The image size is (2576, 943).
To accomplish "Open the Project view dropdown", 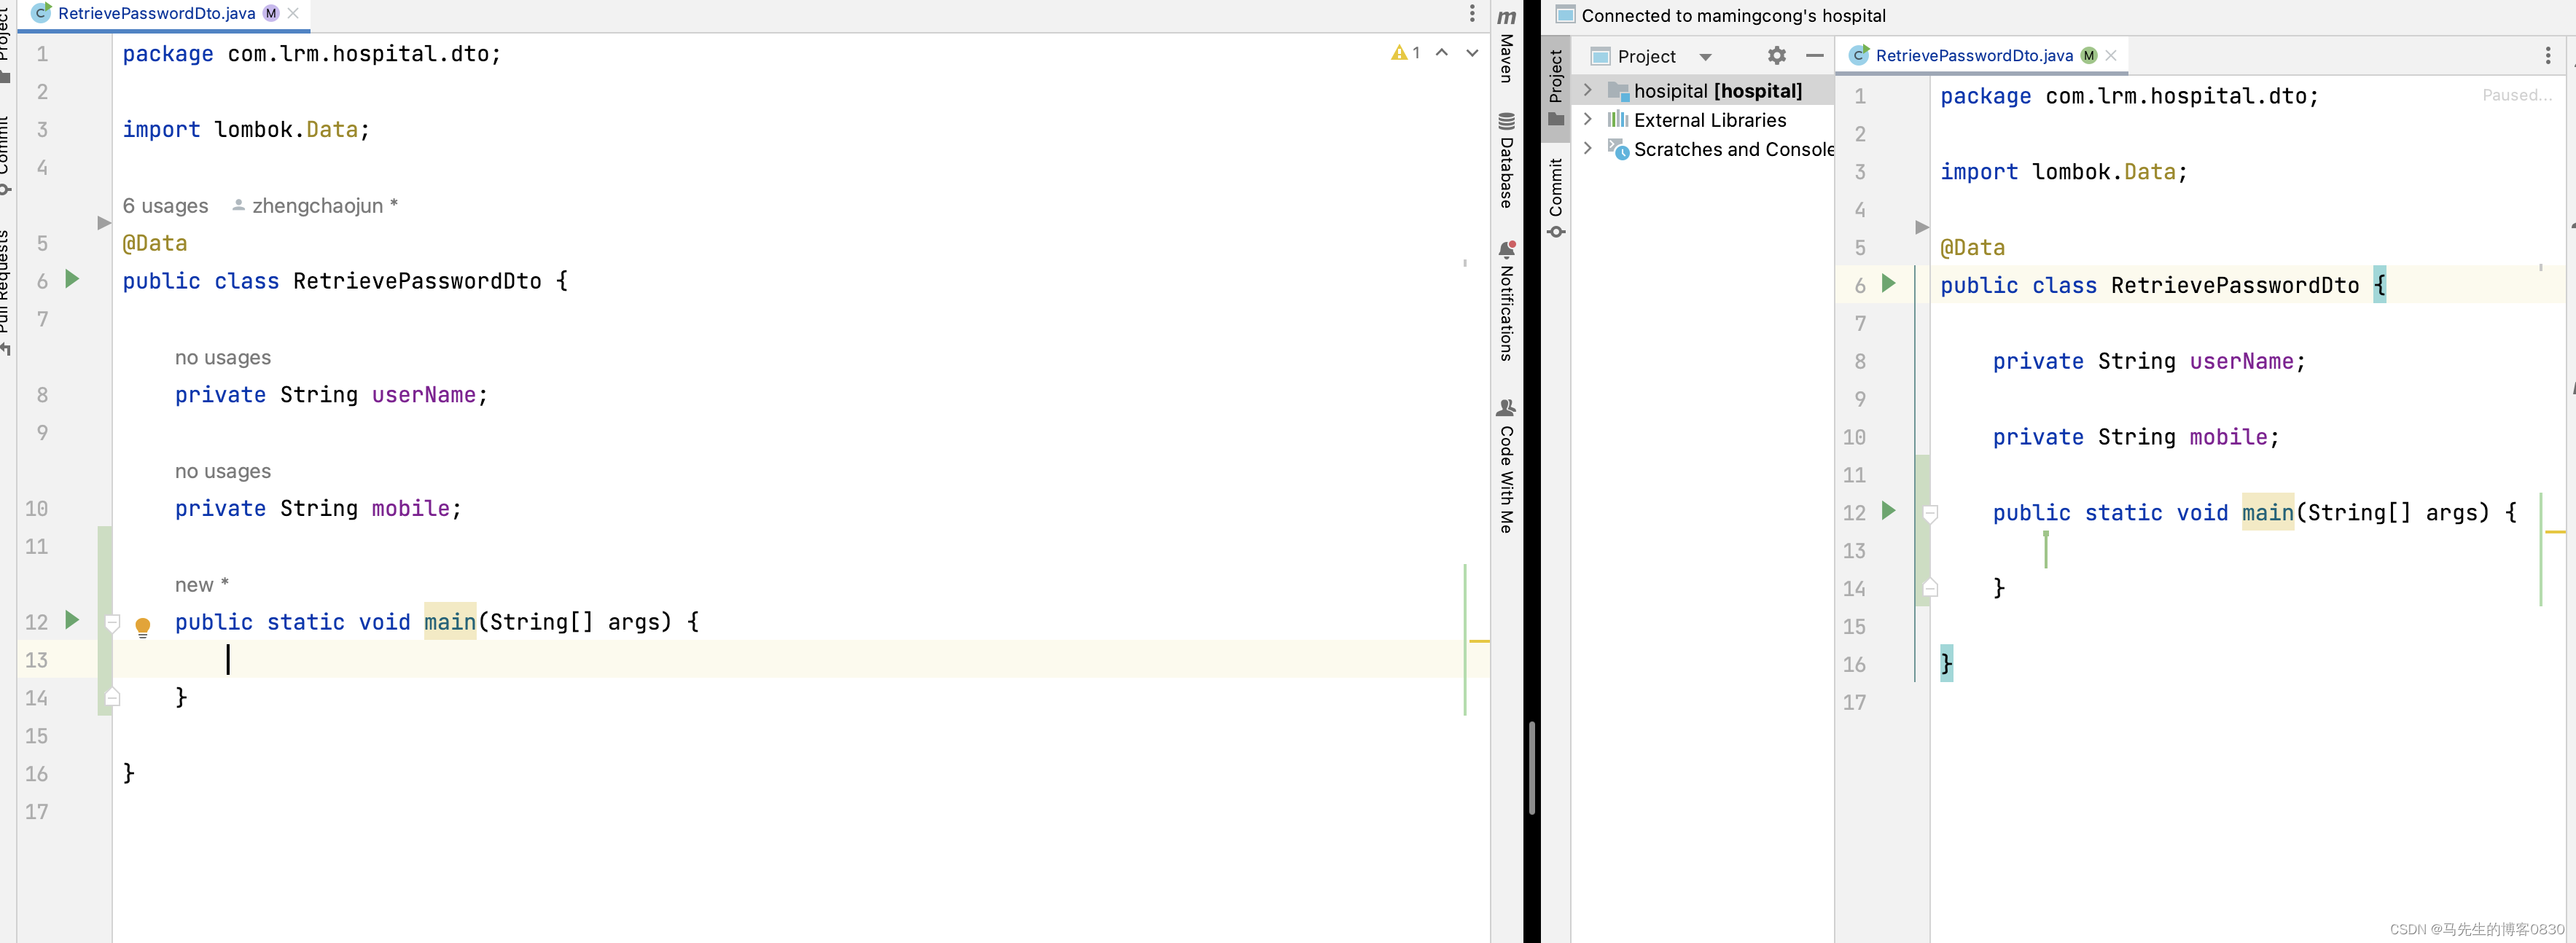I will point(1705,57).
